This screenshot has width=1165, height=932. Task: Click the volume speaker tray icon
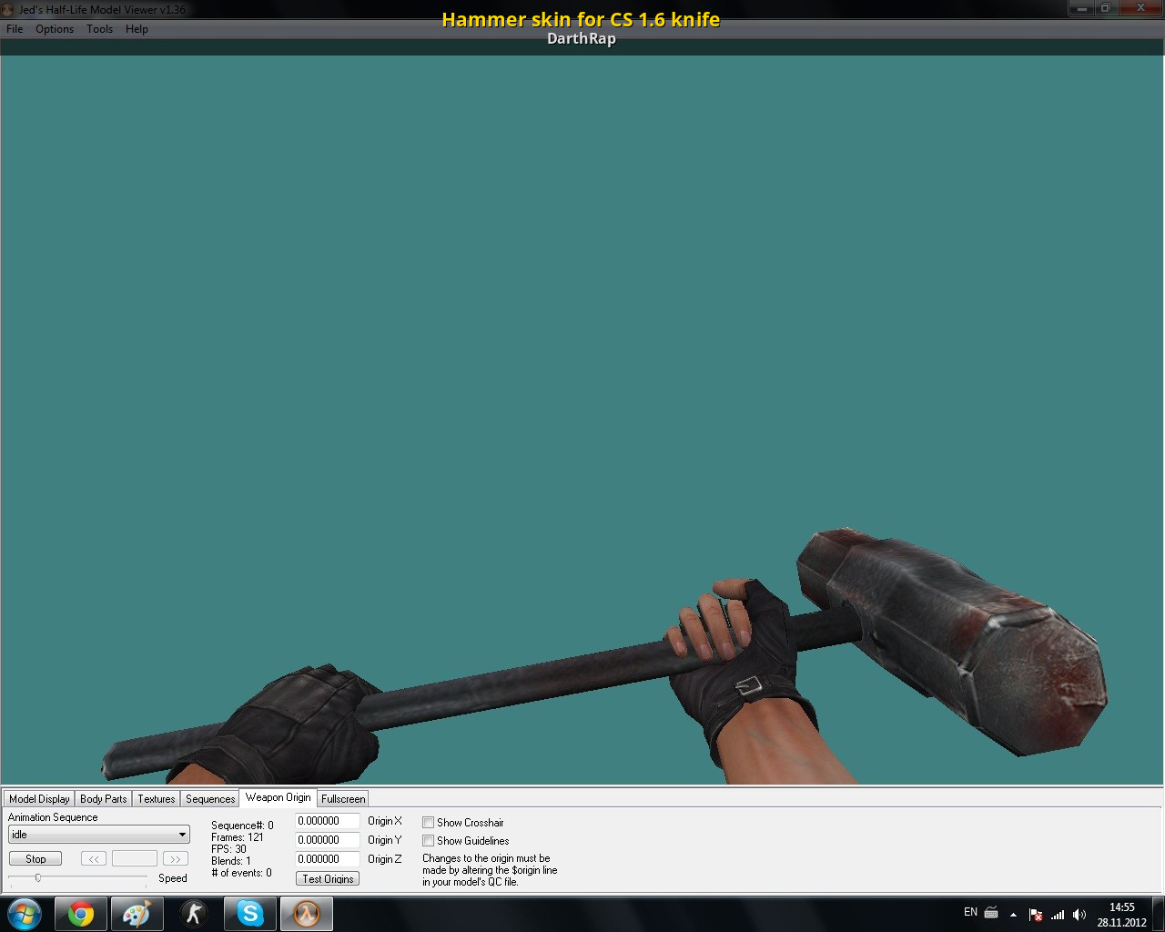[x=1079, y=915]
